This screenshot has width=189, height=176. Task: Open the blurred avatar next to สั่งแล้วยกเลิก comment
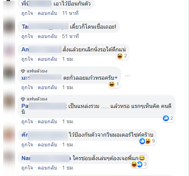[x=9, y=50]
